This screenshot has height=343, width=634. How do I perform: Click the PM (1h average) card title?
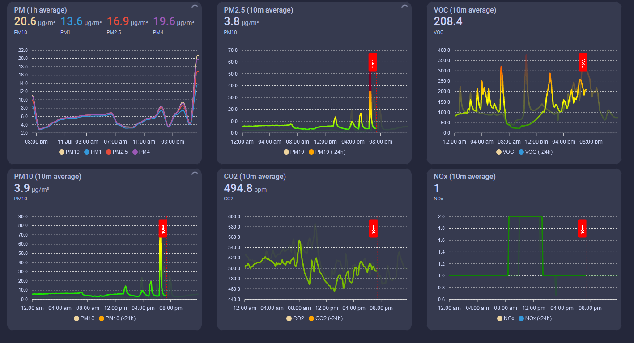pyautogui.click(x=40, y=10)
